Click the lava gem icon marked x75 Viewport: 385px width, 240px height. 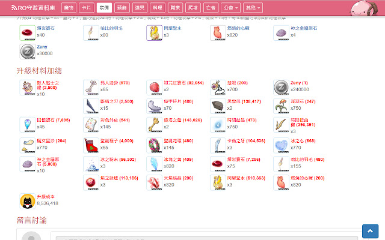point(218,164)
